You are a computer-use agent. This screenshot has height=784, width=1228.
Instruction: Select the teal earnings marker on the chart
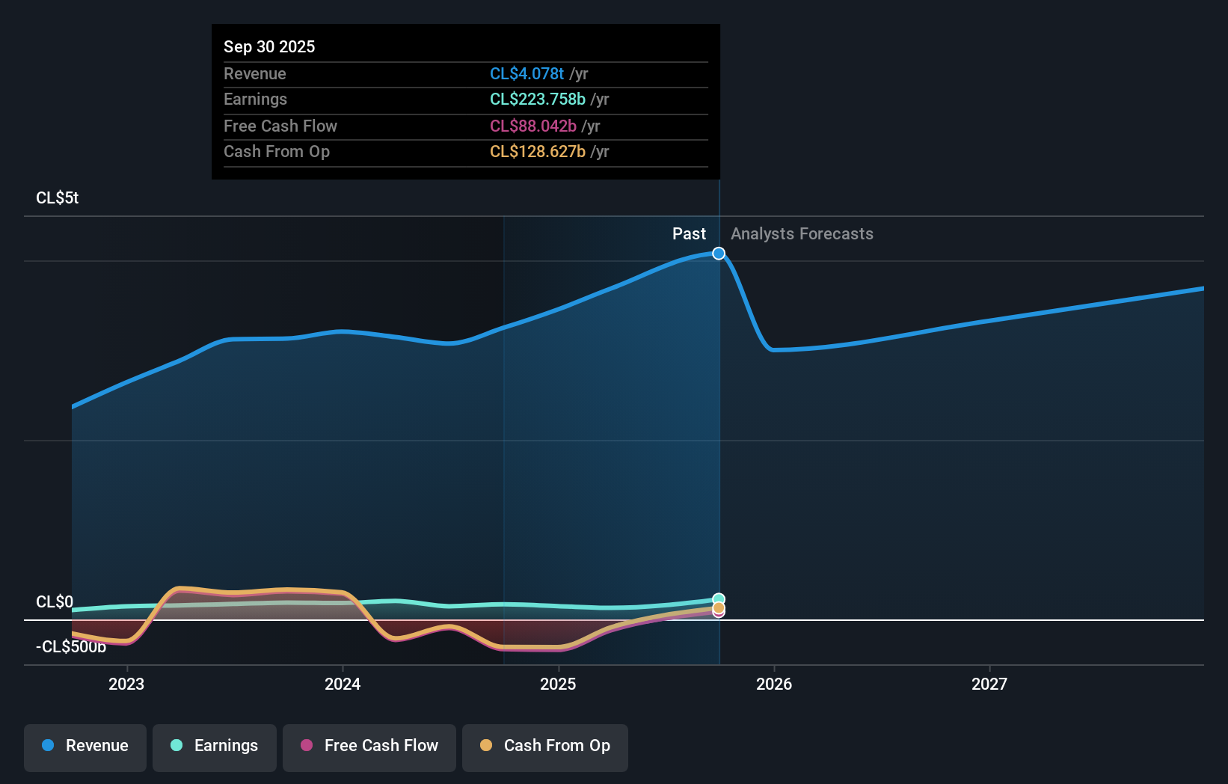719,597
